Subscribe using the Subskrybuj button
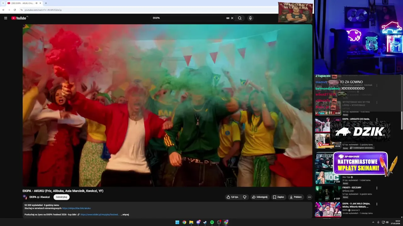 [x=61, y=197]
